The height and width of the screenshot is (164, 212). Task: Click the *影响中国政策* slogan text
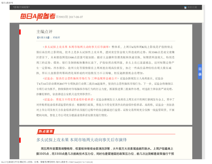tap(21, 7)
